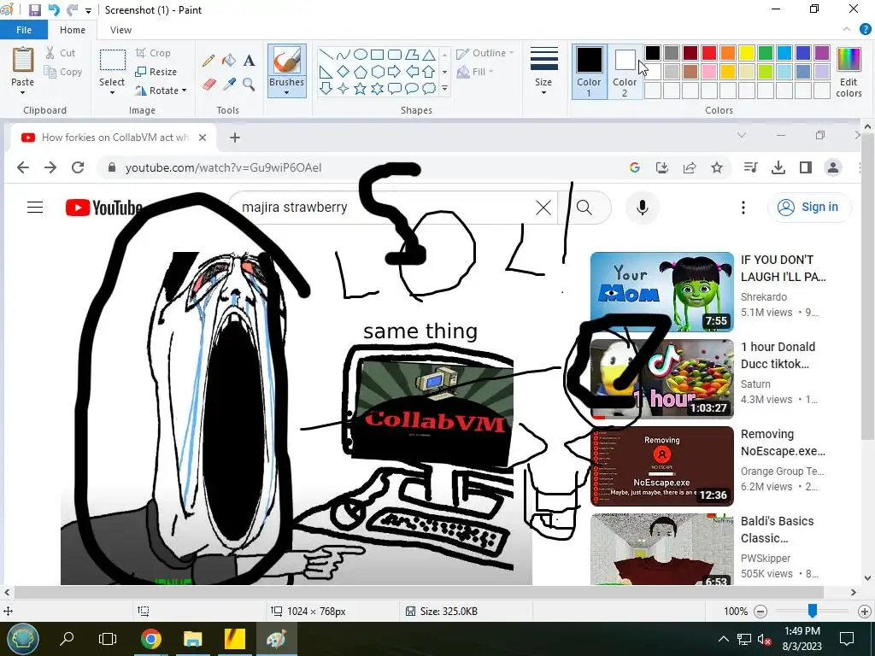Click the zoom in plus button
Viewport: 875px width, 656px height.
click(x=865, y=612)
